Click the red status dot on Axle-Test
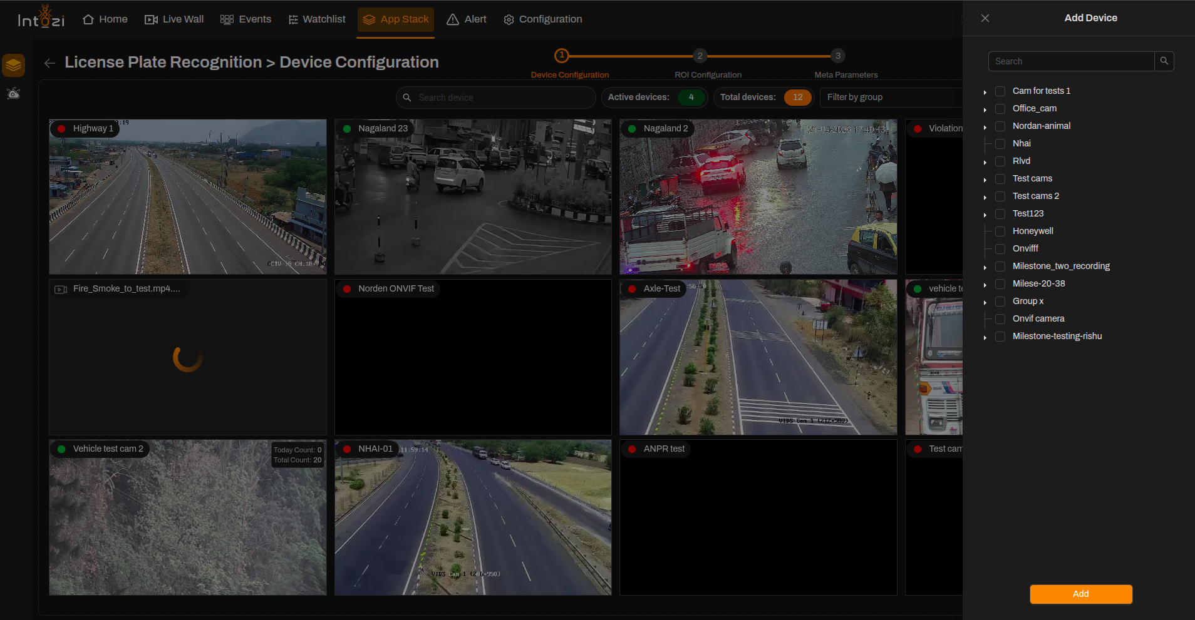Viewport: 1195px width, 620px height. [x=632, y=289]
